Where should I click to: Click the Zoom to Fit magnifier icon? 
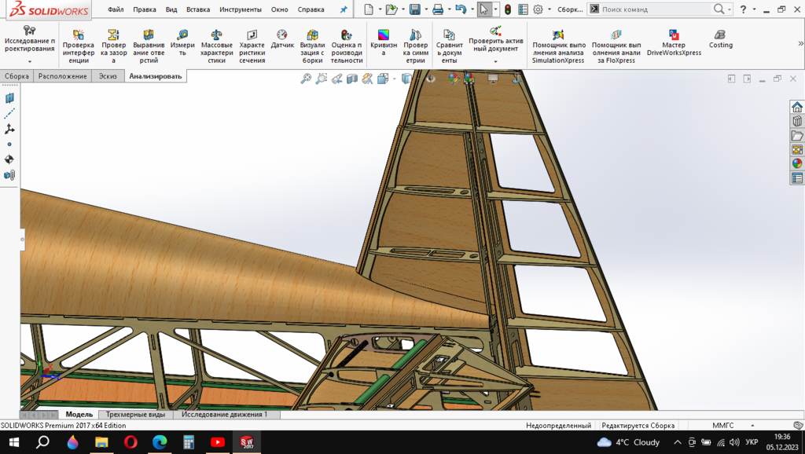pyautogui.click(x=306, y=79)
